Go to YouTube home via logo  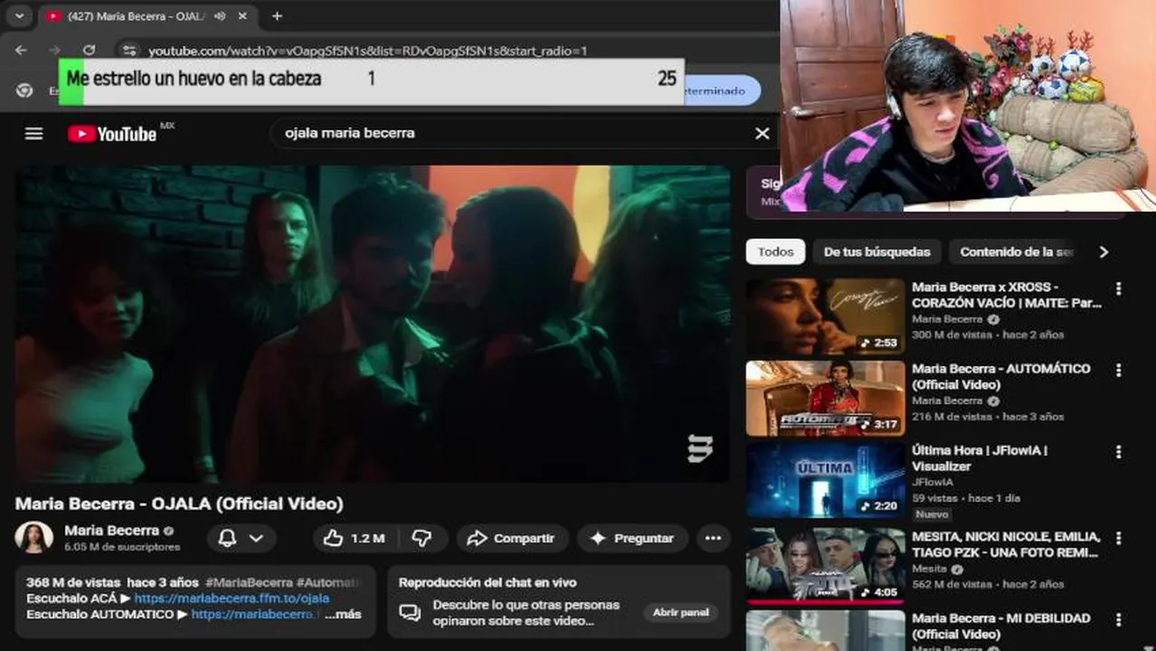[112, 134]
